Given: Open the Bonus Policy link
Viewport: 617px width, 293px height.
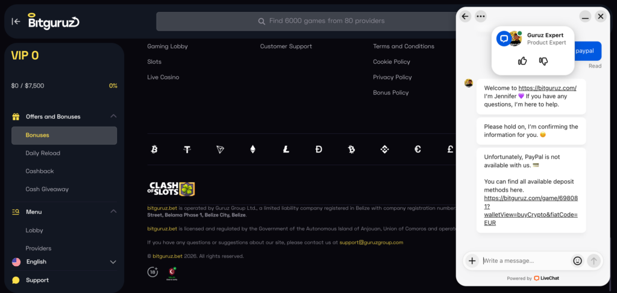Looking at the screenshot, I should (390, 93).
